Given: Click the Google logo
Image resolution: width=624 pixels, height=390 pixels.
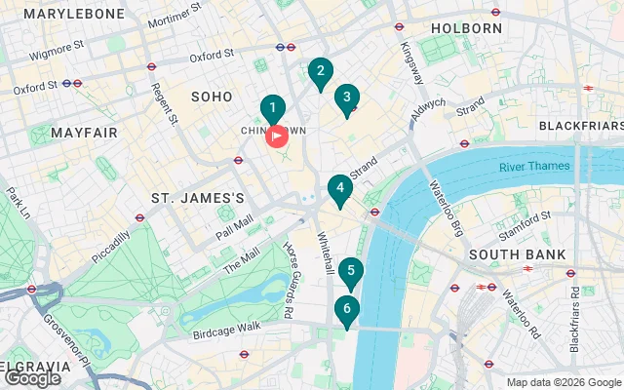Looking at the screenshot, I should pyautogui.click(x=32, y=379).
